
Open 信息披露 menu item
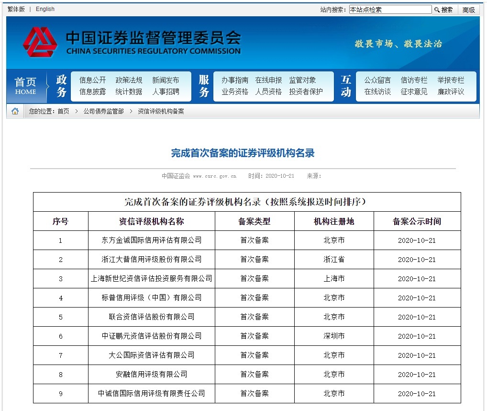pos(92,91)
